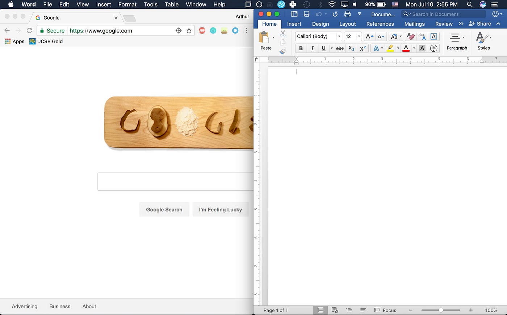Collapse the Word ribbon with the caret
This screenshot has width=507, height=315.
(x=498, y=24)
